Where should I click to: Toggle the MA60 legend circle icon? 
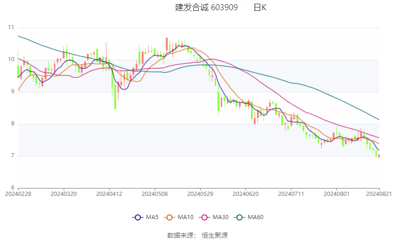tap(239, 217)
